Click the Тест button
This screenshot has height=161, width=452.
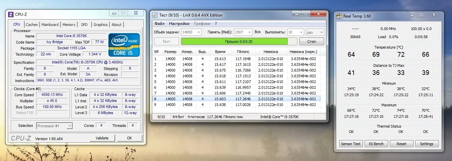(166, 42)
